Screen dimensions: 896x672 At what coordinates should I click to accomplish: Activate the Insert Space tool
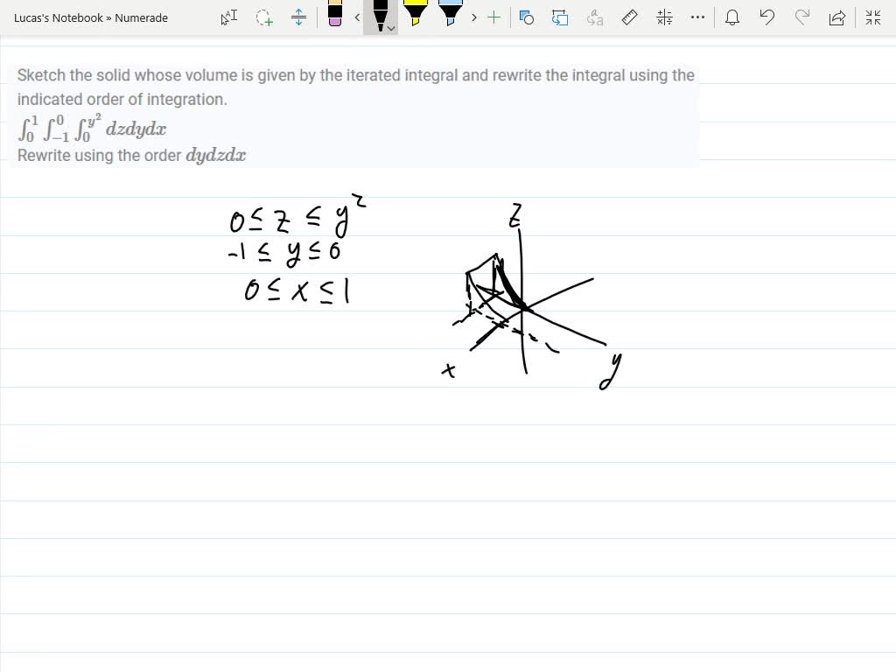pos(298,17)
